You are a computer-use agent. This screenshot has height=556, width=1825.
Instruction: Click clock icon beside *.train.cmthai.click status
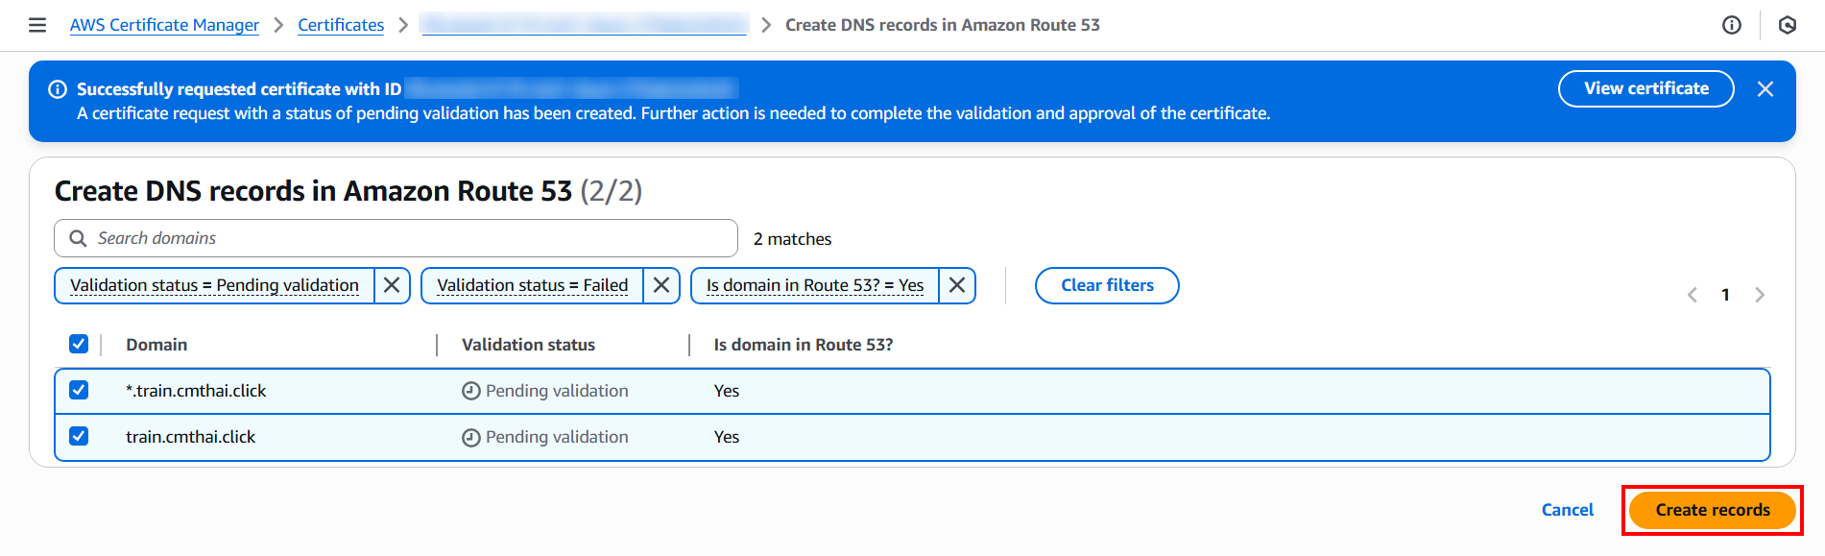pos(471,391)
